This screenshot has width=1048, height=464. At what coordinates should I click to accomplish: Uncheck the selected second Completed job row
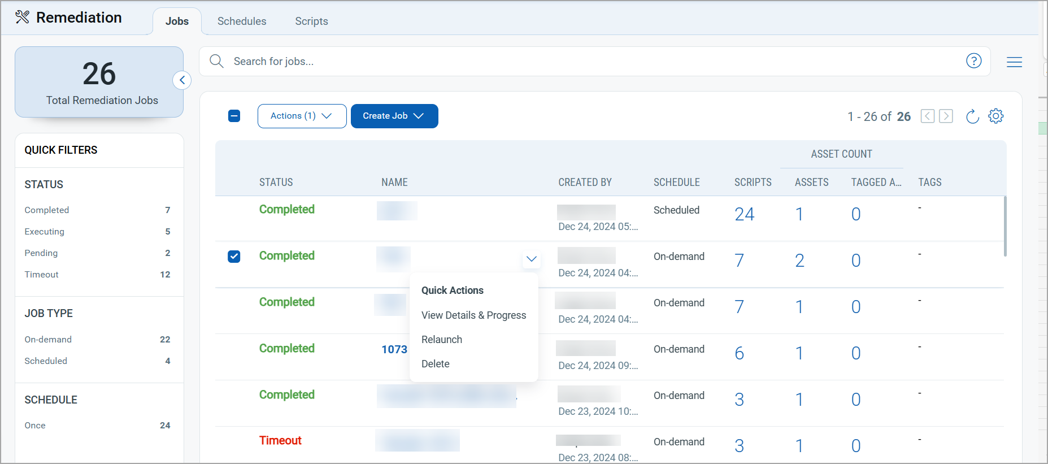point(234,257)
